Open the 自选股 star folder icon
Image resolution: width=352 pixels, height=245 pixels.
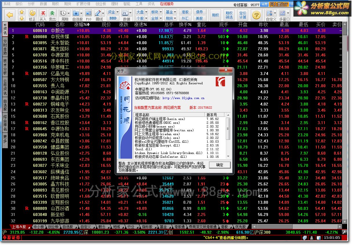[x=76, y=13]
